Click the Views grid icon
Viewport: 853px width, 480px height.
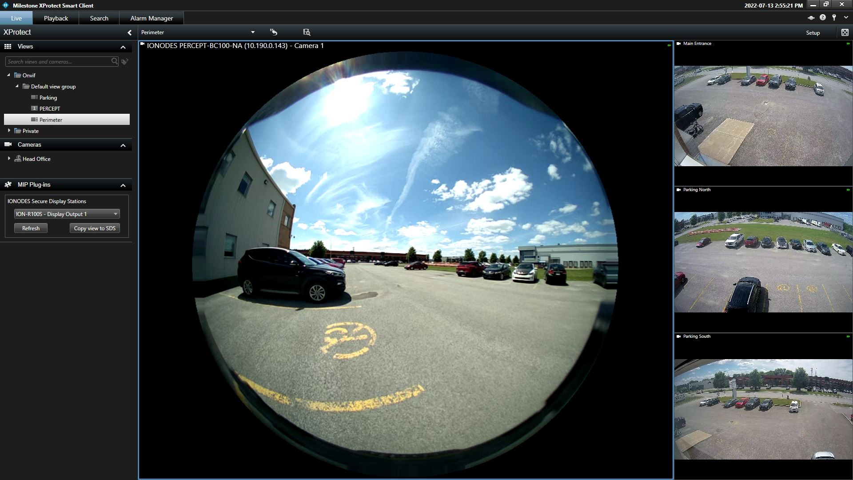(x=8, y=46)
